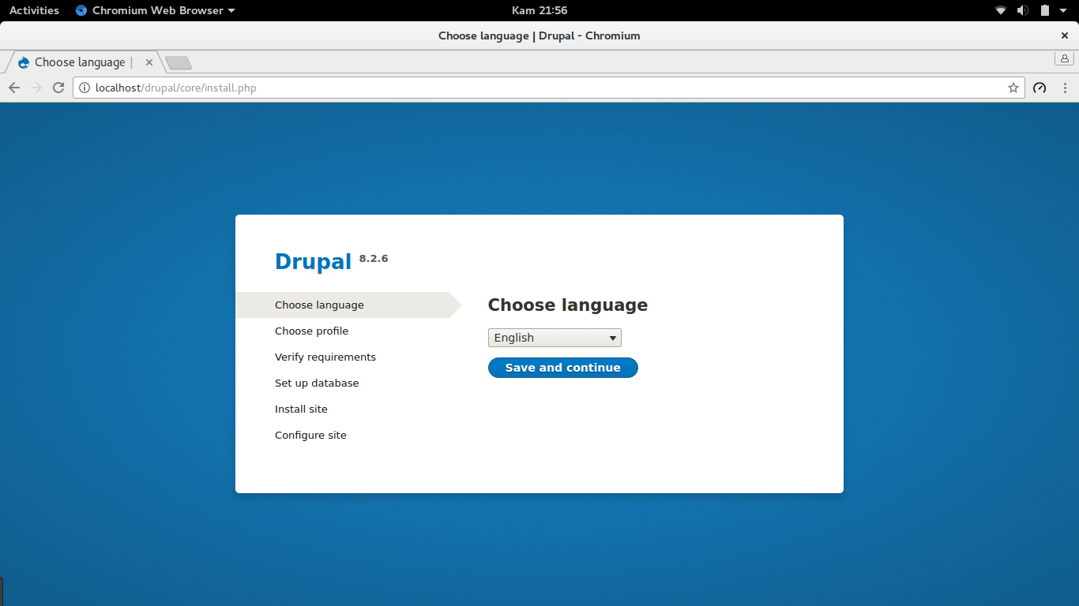
Task: Click Save and continue
Action: click(x=562, y=368)
